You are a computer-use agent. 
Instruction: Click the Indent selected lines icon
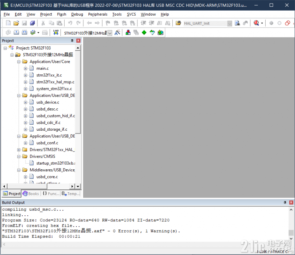(143, 23)
